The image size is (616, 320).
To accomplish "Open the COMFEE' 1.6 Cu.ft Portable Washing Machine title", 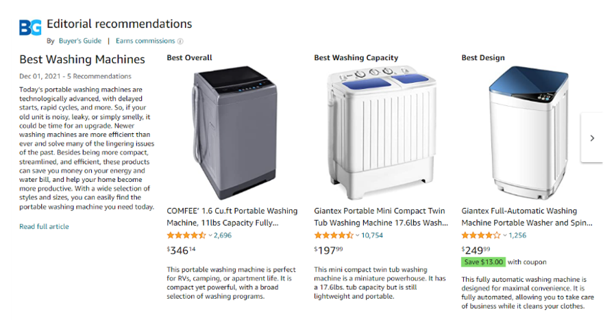I will point(232,217).
